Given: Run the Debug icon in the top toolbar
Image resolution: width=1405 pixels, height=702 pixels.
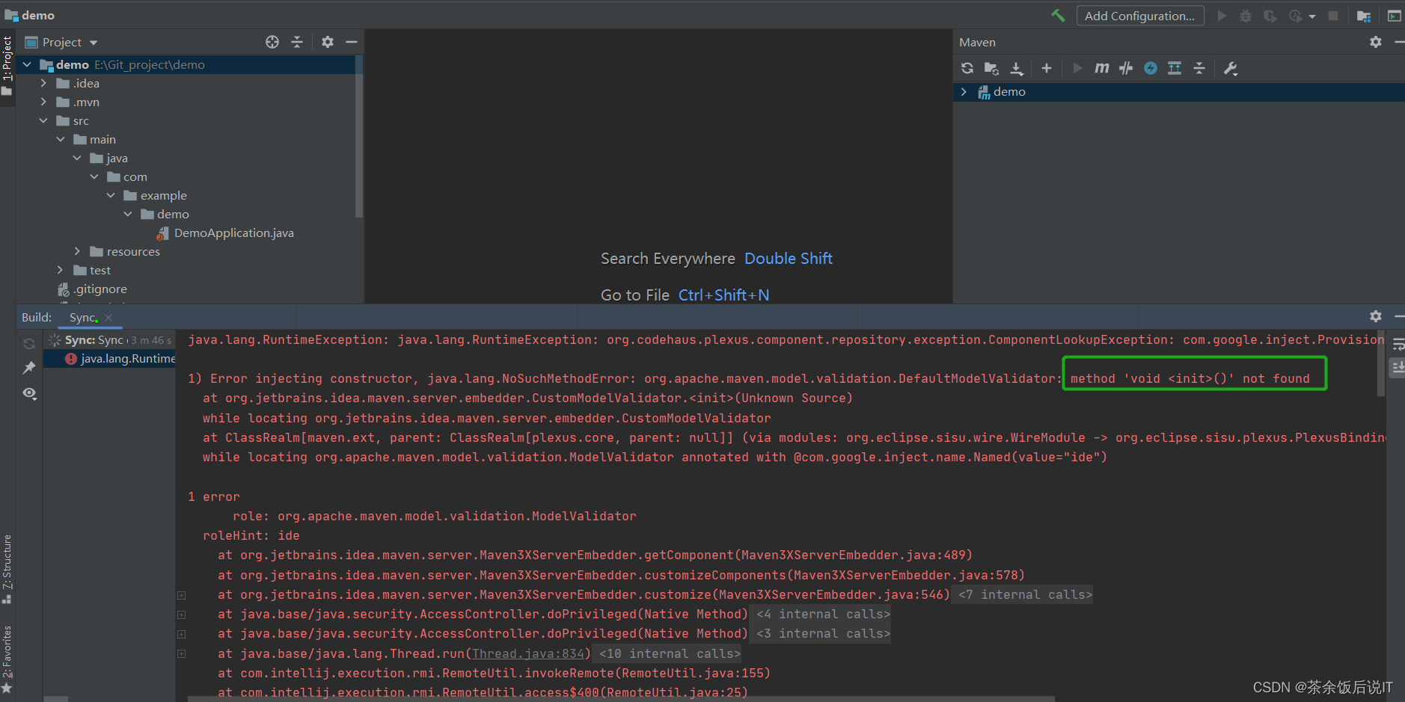Looking at the screenshot, I should pos(1245,15).
